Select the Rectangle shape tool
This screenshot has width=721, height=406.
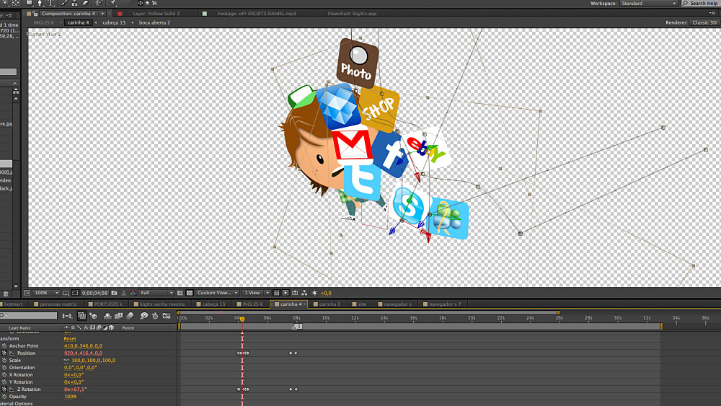(30, 3)
